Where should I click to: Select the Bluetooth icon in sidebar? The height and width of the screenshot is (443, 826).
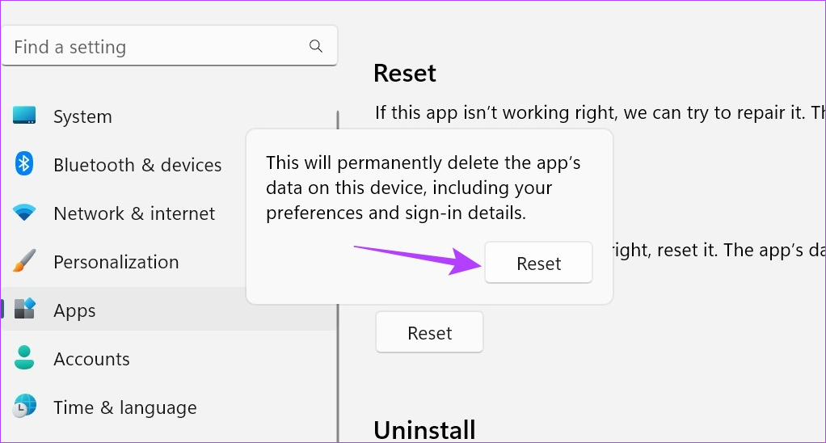(24, 164)
